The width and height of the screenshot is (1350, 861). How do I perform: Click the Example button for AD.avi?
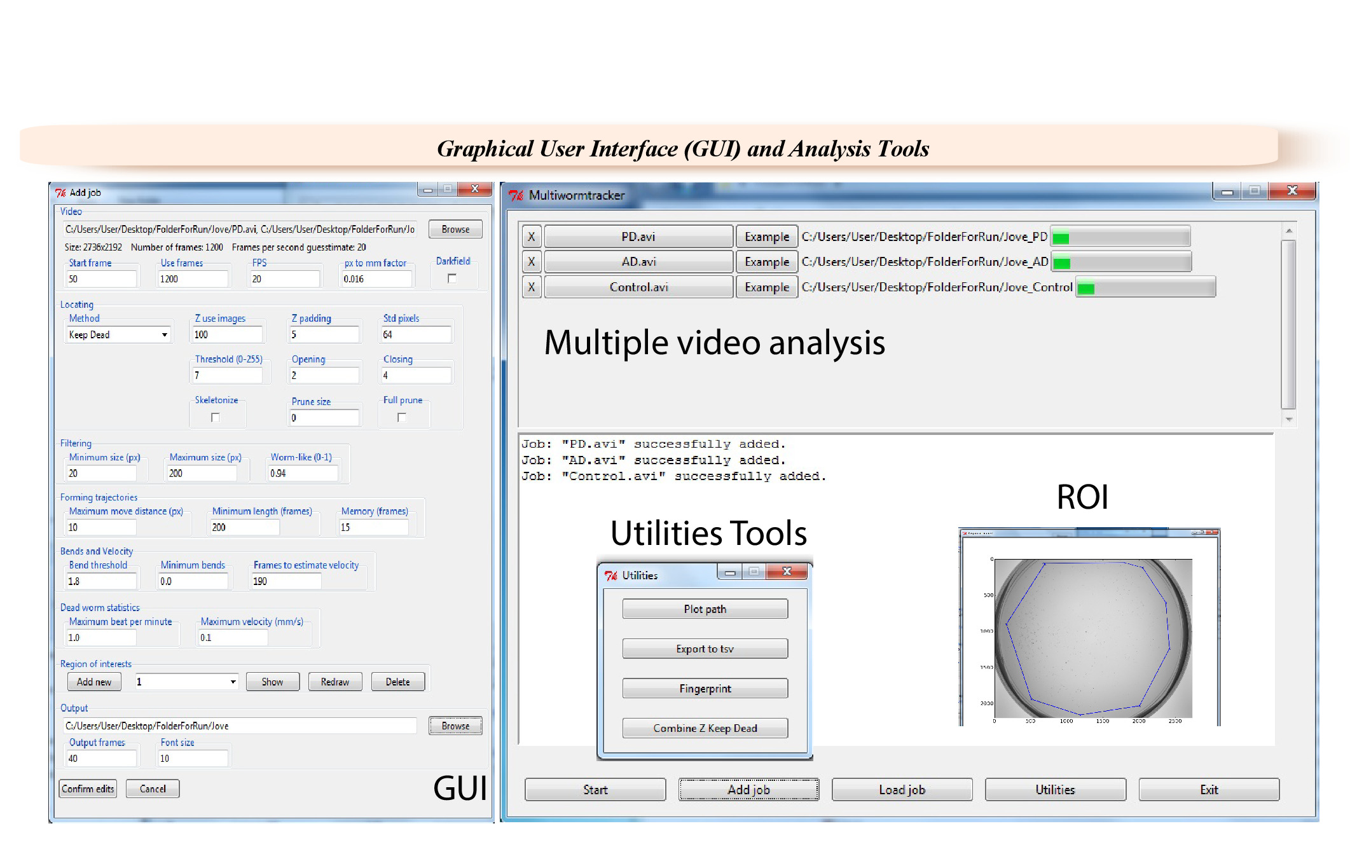(766, 261)
